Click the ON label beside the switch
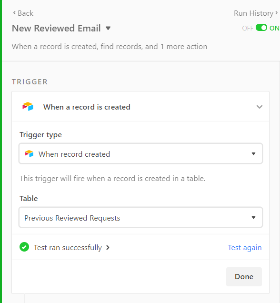Image resolution: width=280 pixels, height=303 pixels. 274,28
